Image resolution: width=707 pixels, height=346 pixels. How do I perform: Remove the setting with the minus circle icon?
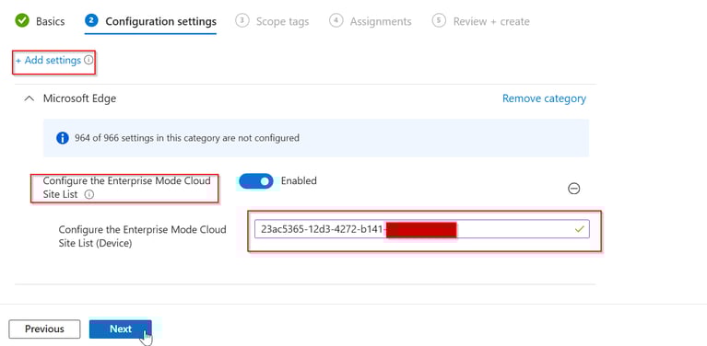573,189
